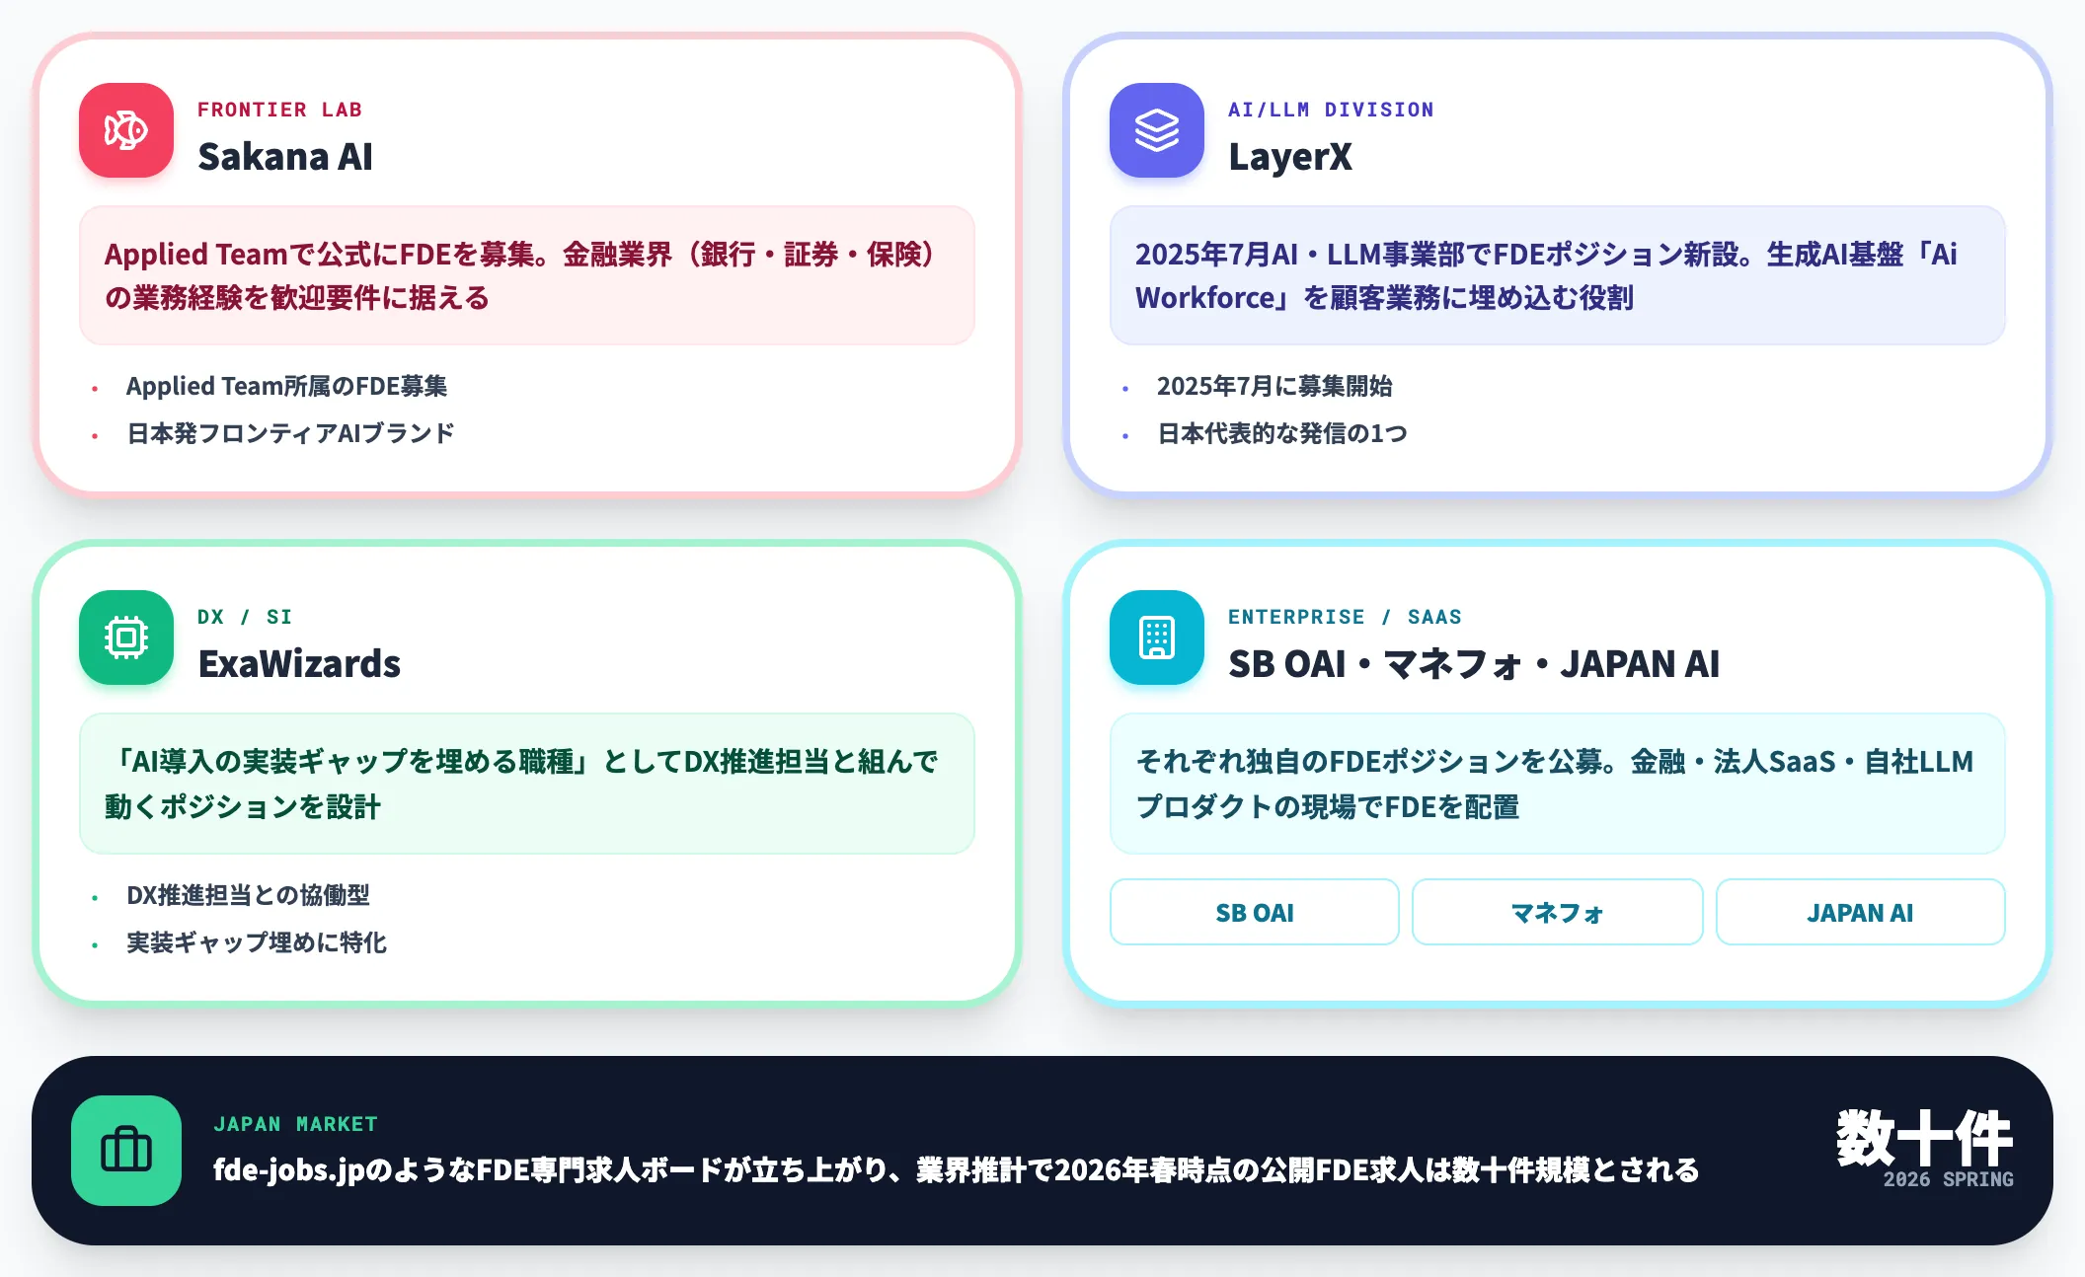
Task: Select the SB OAI chip button
Action: click(1255, 913)
